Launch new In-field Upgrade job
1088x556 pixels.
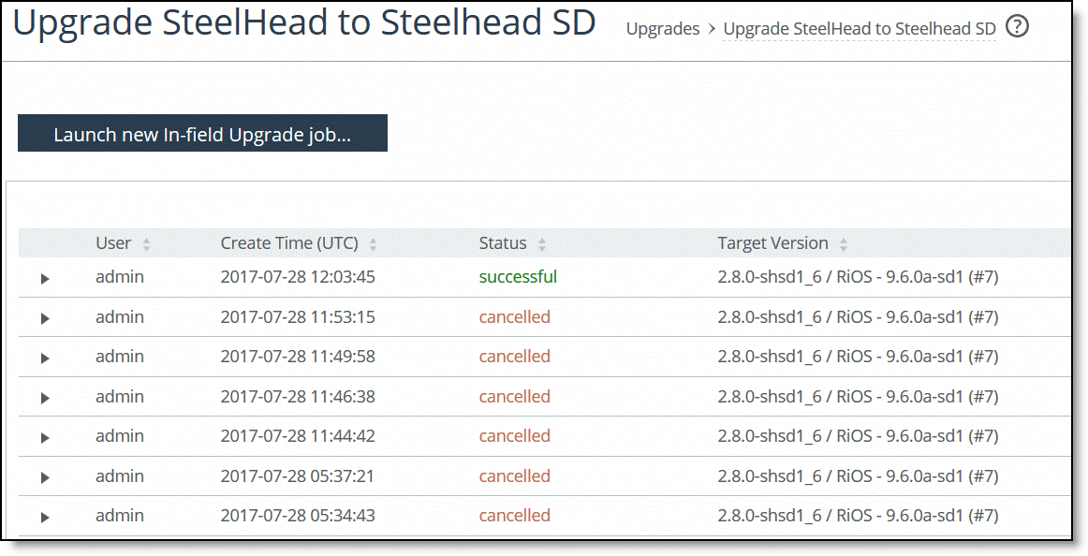coord(202,134)
